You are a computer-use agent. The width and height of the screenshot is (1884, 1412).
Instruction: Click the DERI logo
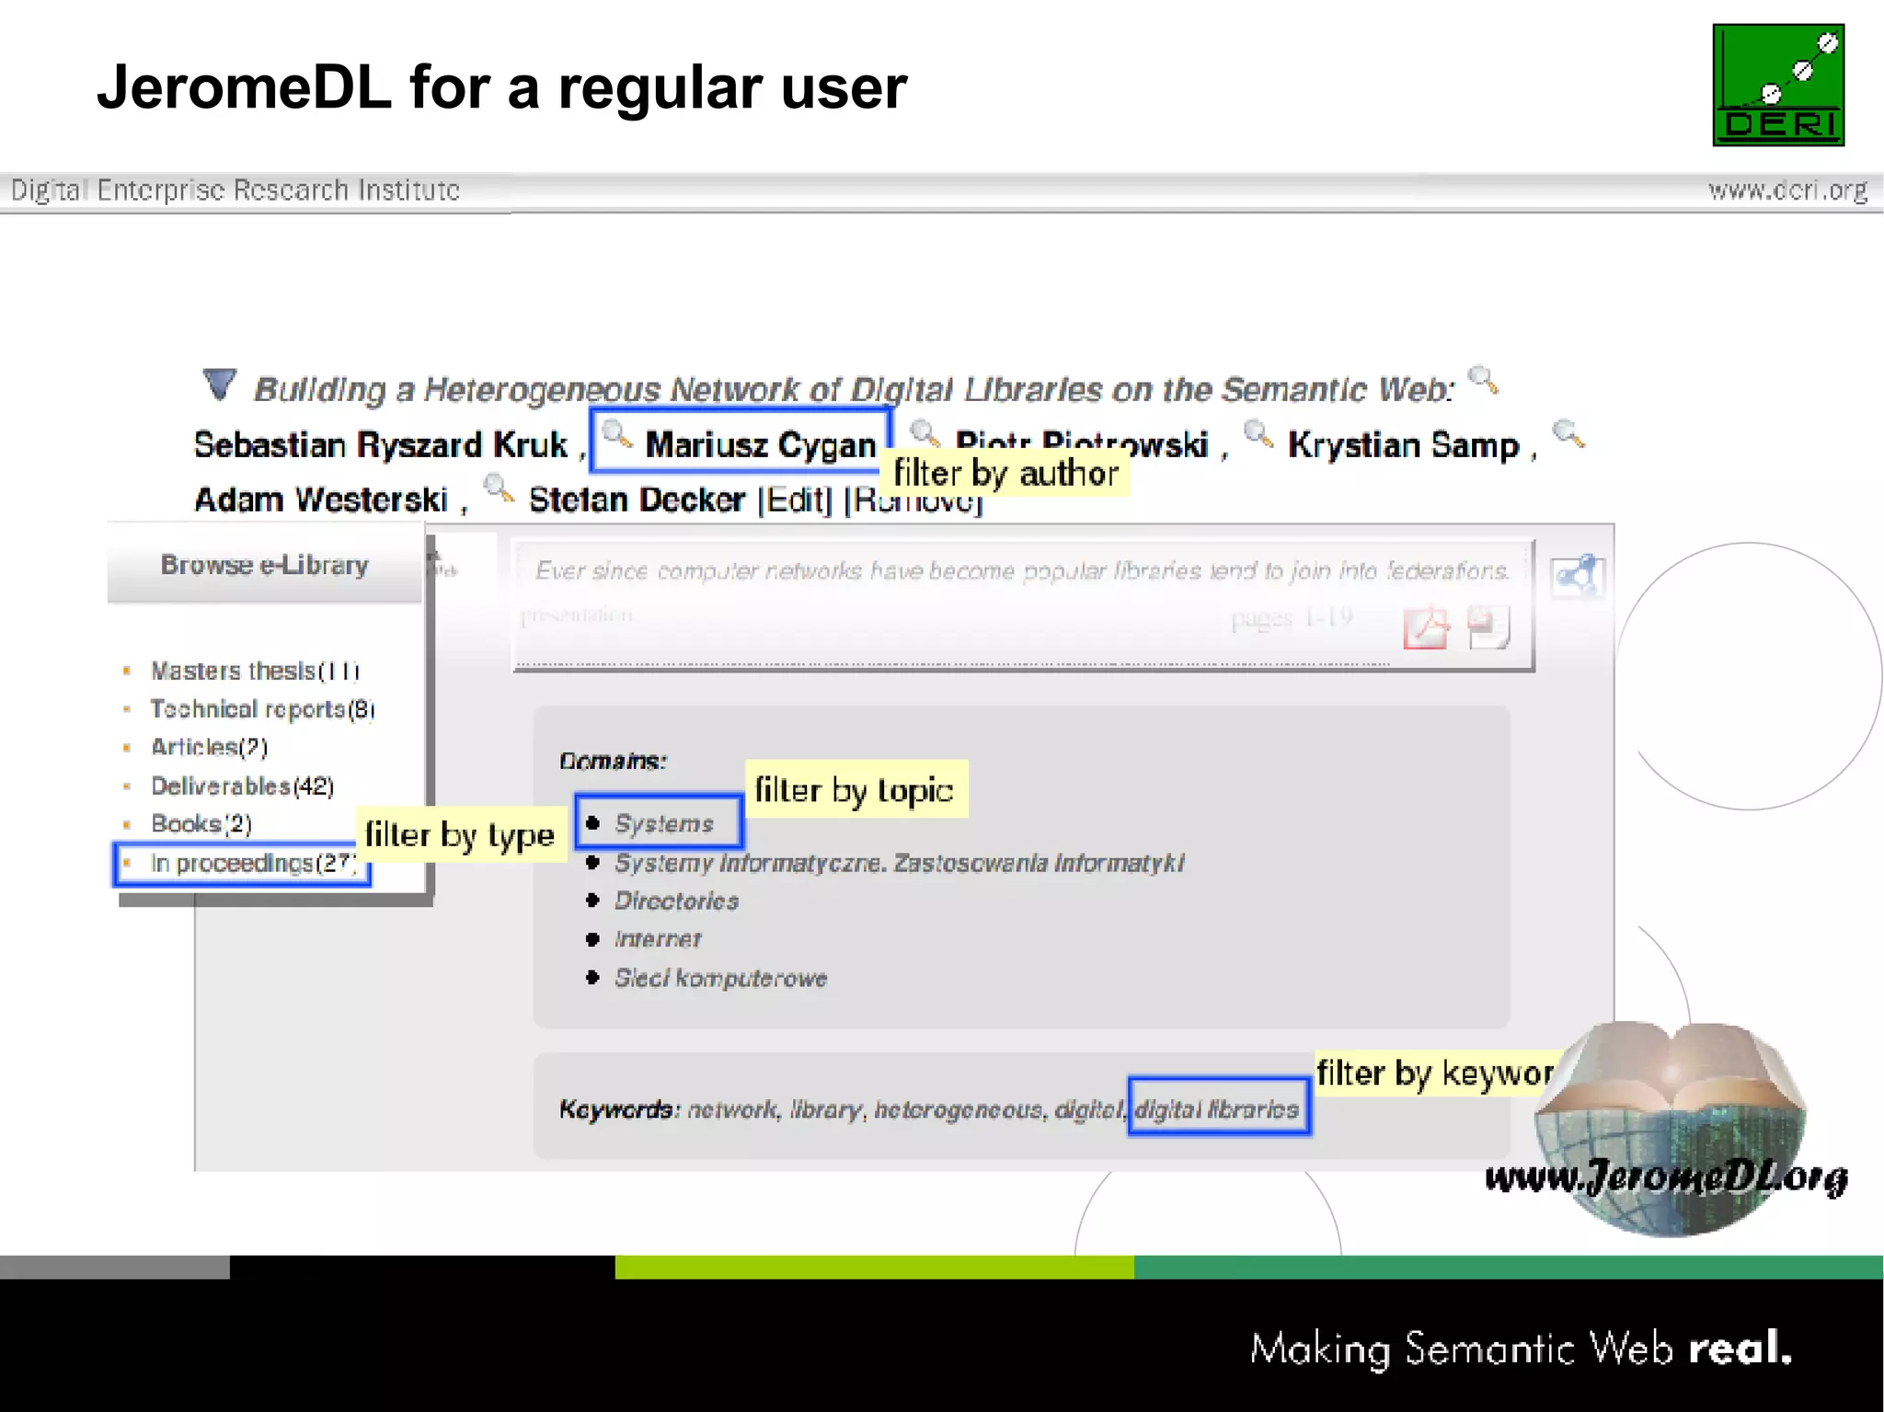coord(1777,85)
